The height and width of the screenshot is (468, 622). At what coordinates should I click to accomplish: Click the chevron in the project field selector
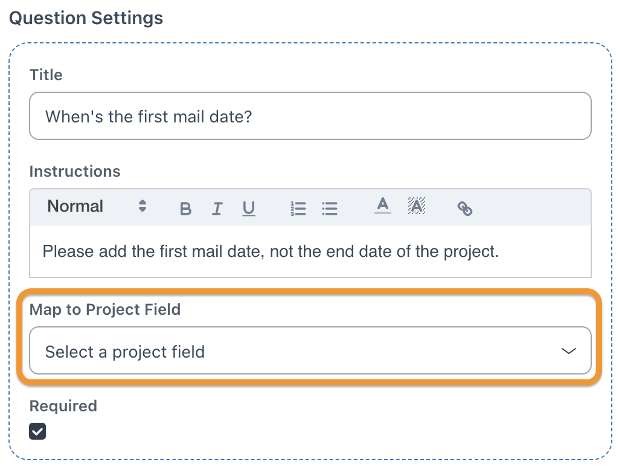[568, 352]
